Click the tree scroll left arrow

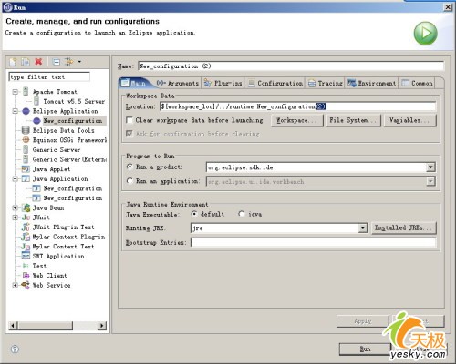(x=13, y=326)
